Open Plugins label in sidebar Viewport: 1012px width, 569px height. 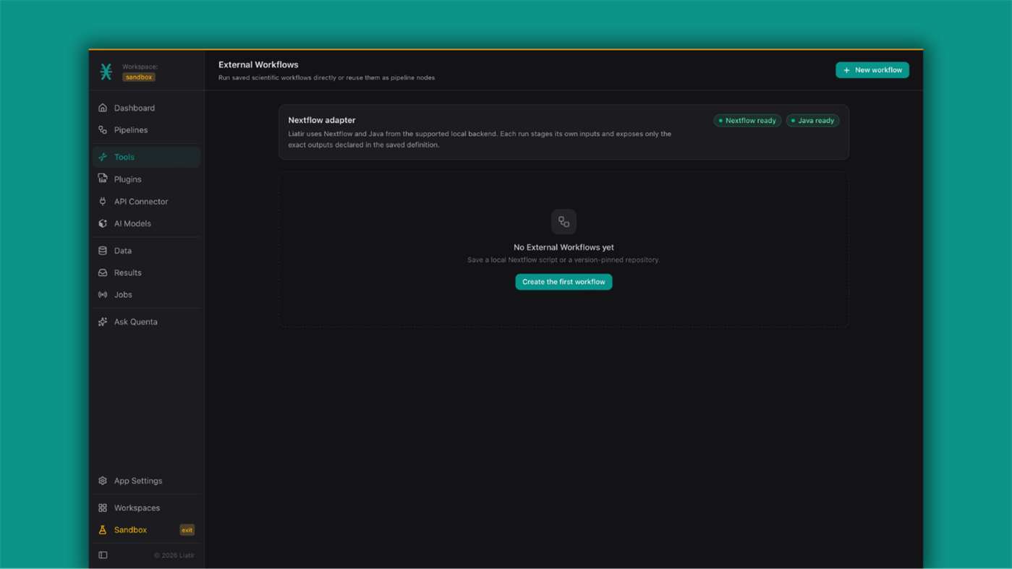(x=127, y=179)
